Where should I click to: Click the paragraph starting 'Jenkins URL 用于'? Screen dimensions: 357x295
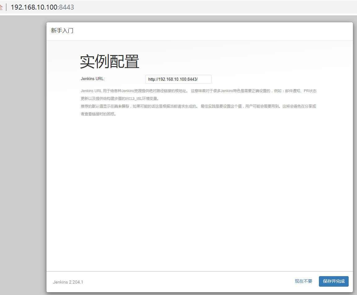pos(198,95)
